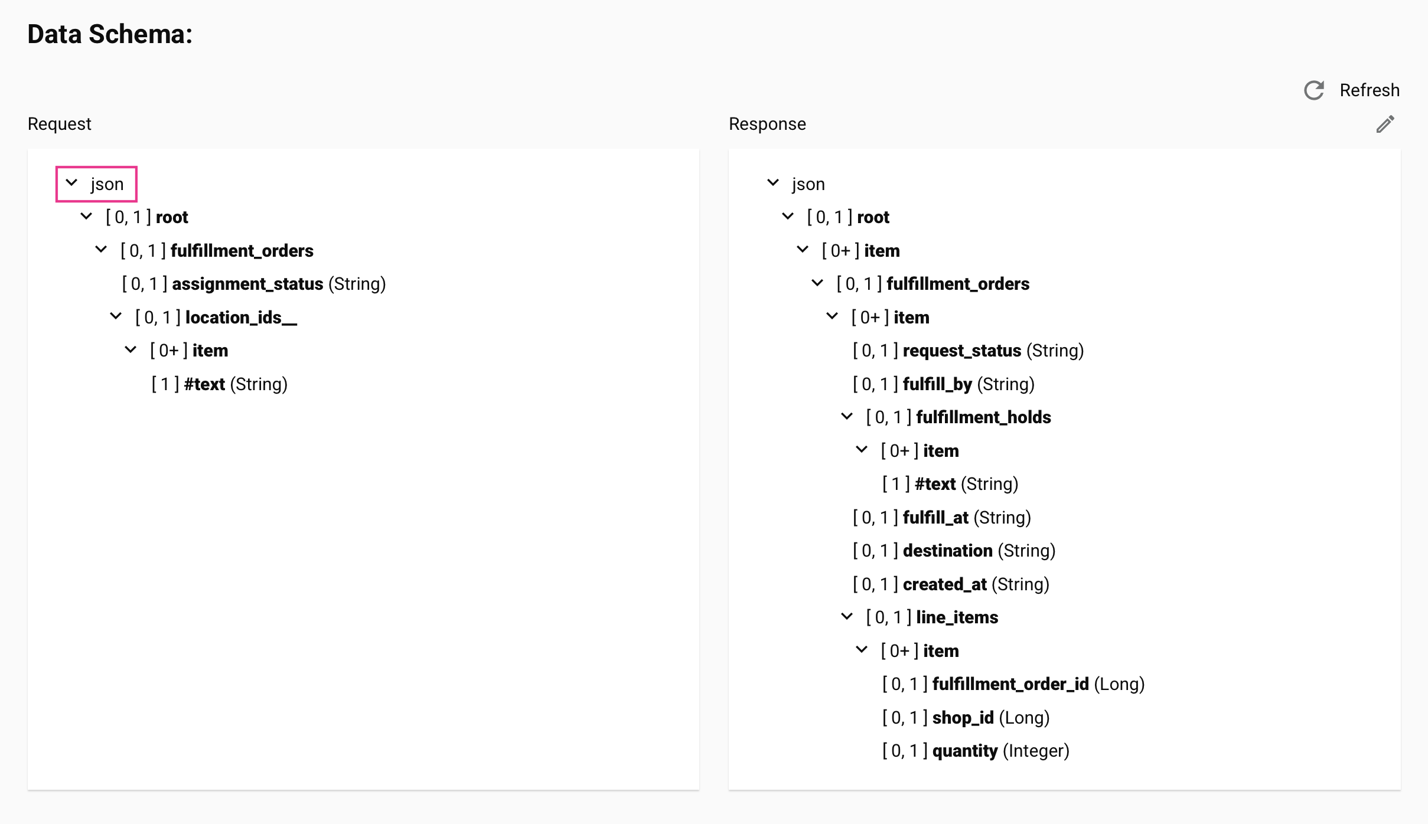Image resolution: width=1428 pixels, height=824 pixels.
Task: Select the request_status field in Response
Action: [x=961, y=350]
